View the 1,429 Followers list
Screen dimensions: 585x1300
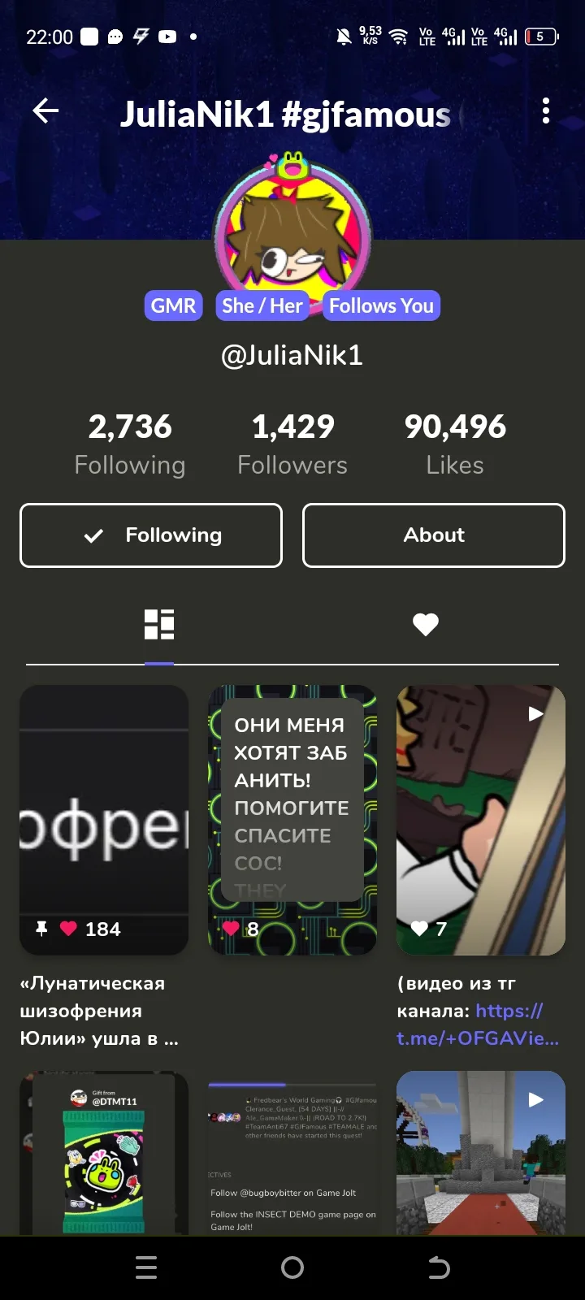(292, 444)
